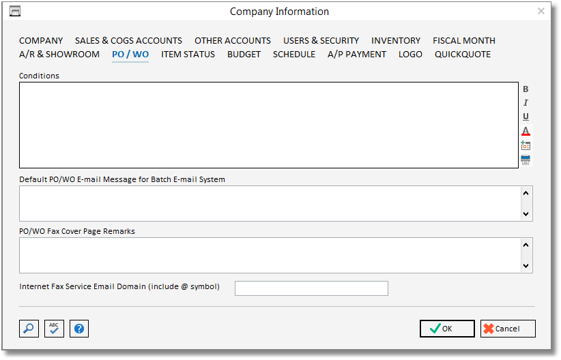The image size is (561, 360).
Task: Click the Cancel button
Action: pyautogui.click(x=508, y=329)
